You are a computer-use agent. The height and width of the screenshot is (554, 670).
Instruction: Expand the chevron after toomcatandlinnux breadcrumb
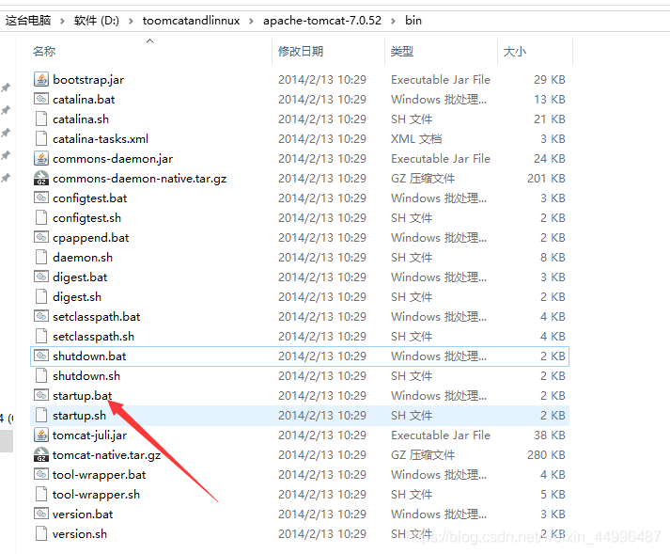(251, 21)
